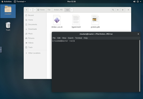Open the Terminal menu in terminal window
This screenshot has height=99, width=143.
tap(78, 38)
